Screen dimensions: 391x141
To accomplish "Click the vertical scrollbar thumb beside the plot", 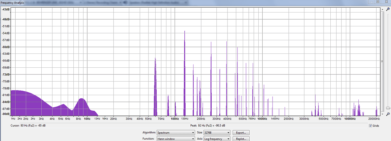I will 382,61.
